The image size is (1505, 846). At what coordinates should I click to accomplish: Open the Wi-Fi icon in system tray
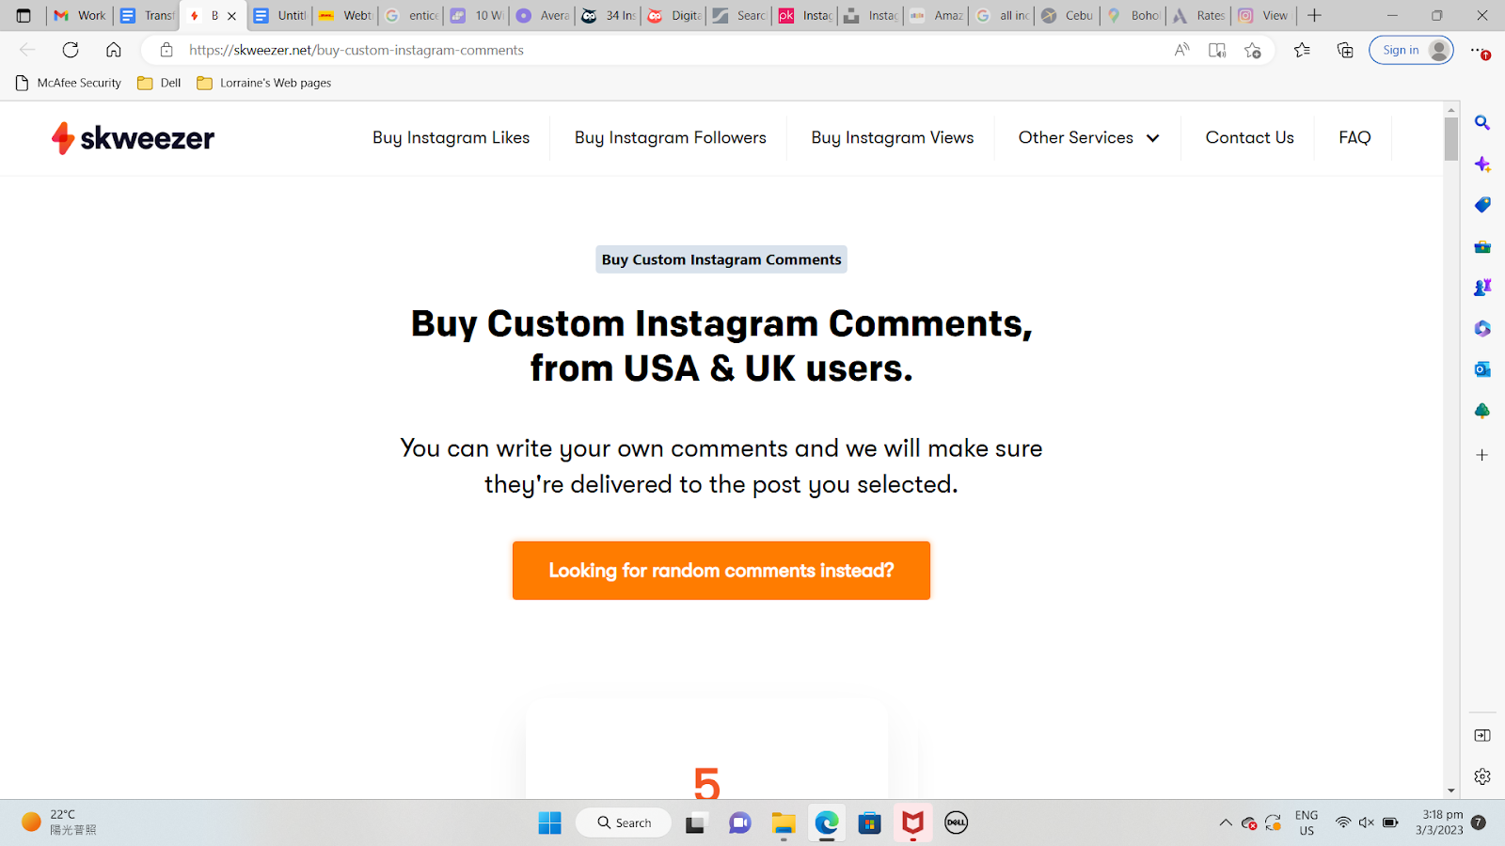pos(1343,822)
